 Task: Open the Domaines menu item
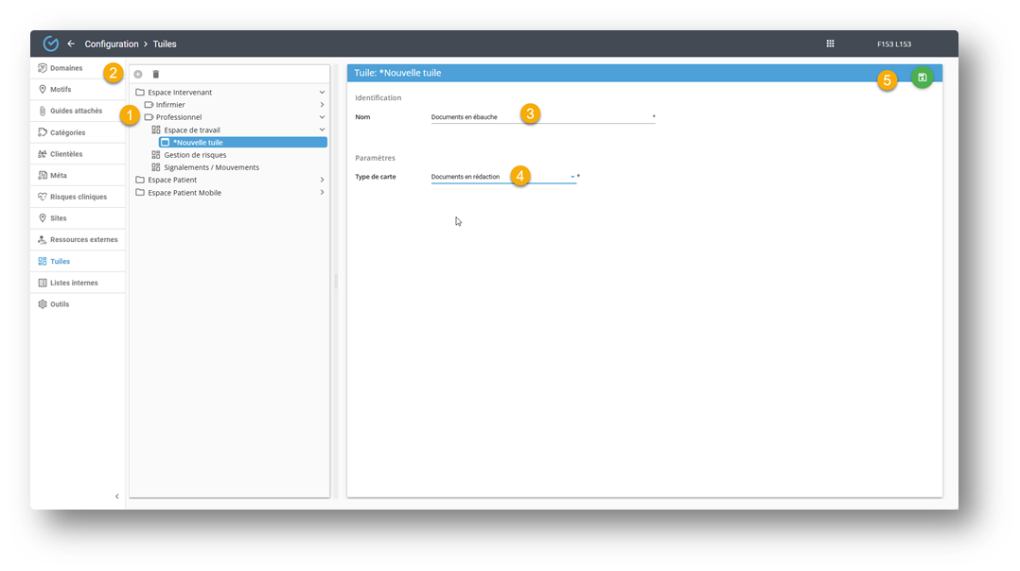point(65,68)
